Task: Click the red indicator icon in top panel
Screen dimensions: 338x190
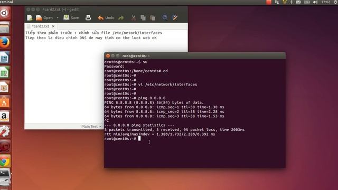Action: click(269, 2)
